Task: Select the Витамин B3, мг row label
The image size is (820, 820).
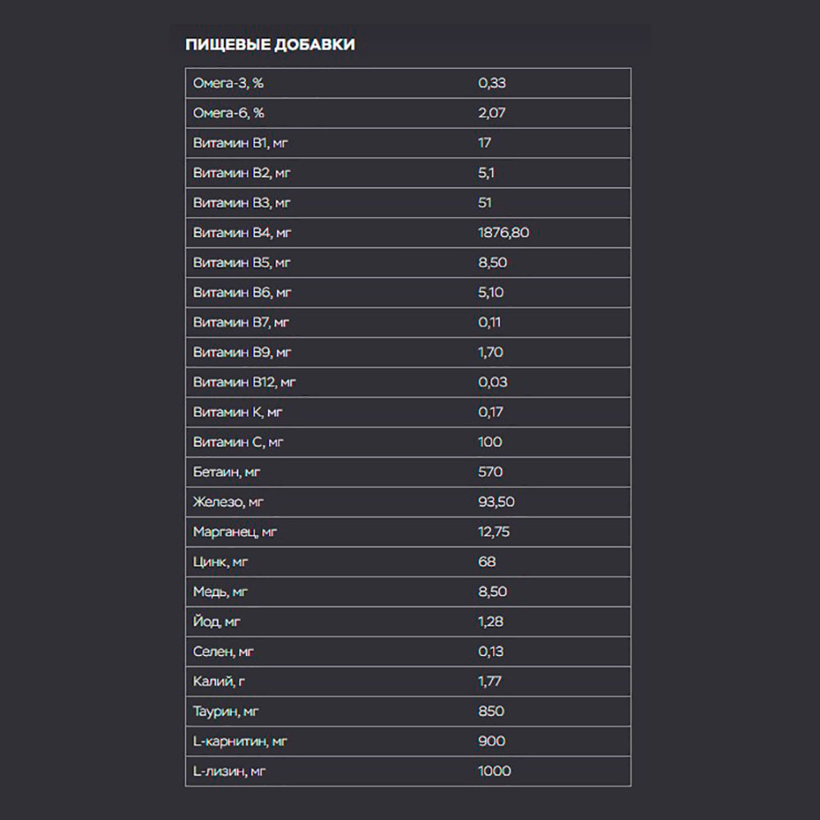Action: [x=241, y=203]
